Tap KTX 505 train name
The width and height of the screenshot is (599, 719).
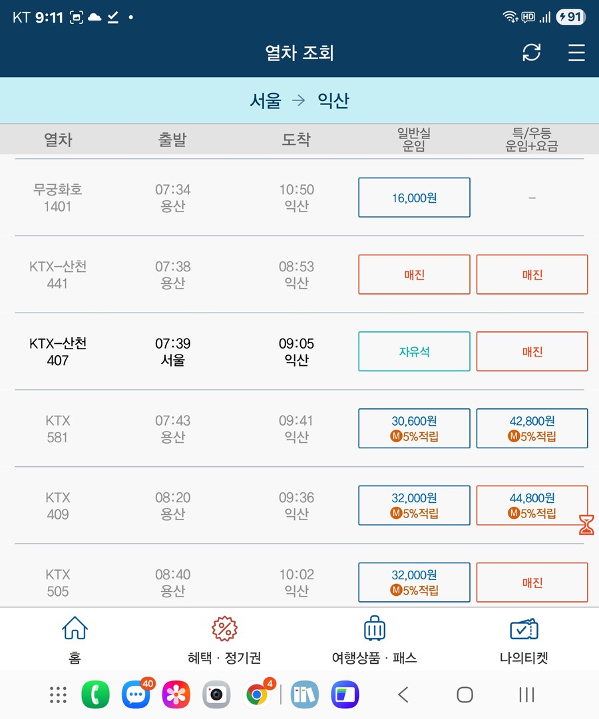coord(58,583)
